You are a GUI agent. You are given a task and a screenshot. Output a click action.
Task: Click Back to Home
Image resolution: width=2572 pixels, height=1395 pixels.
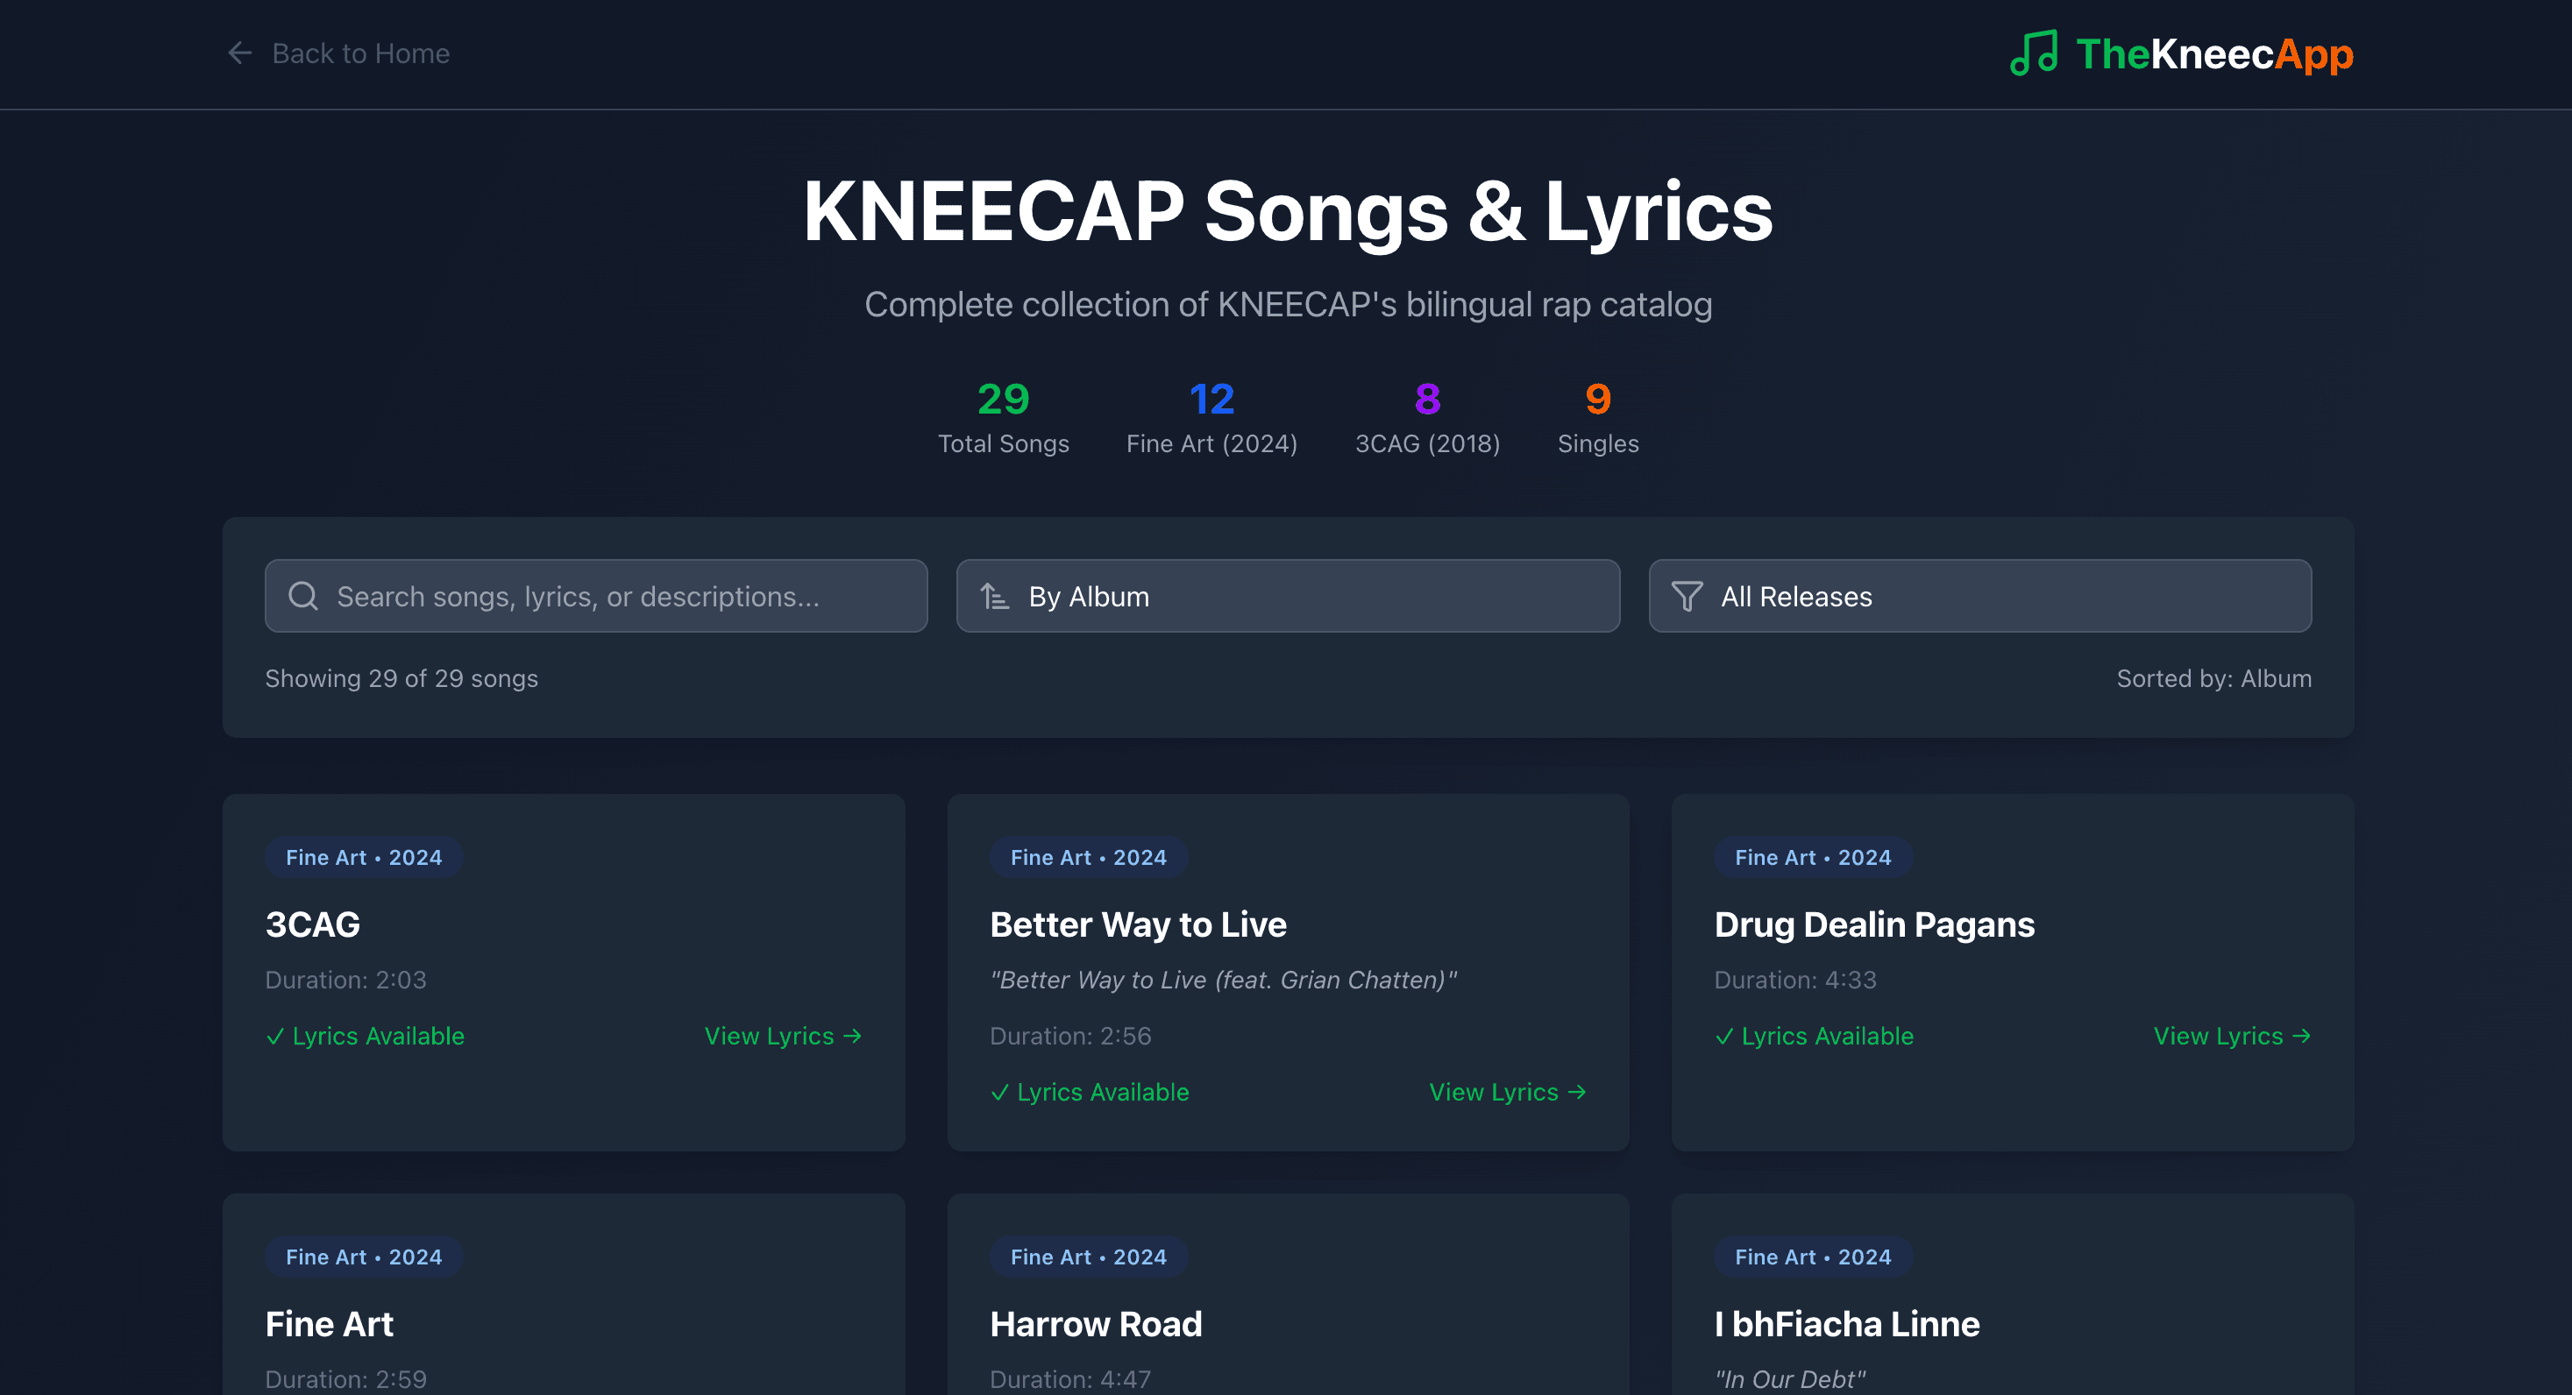pos(360,53)
